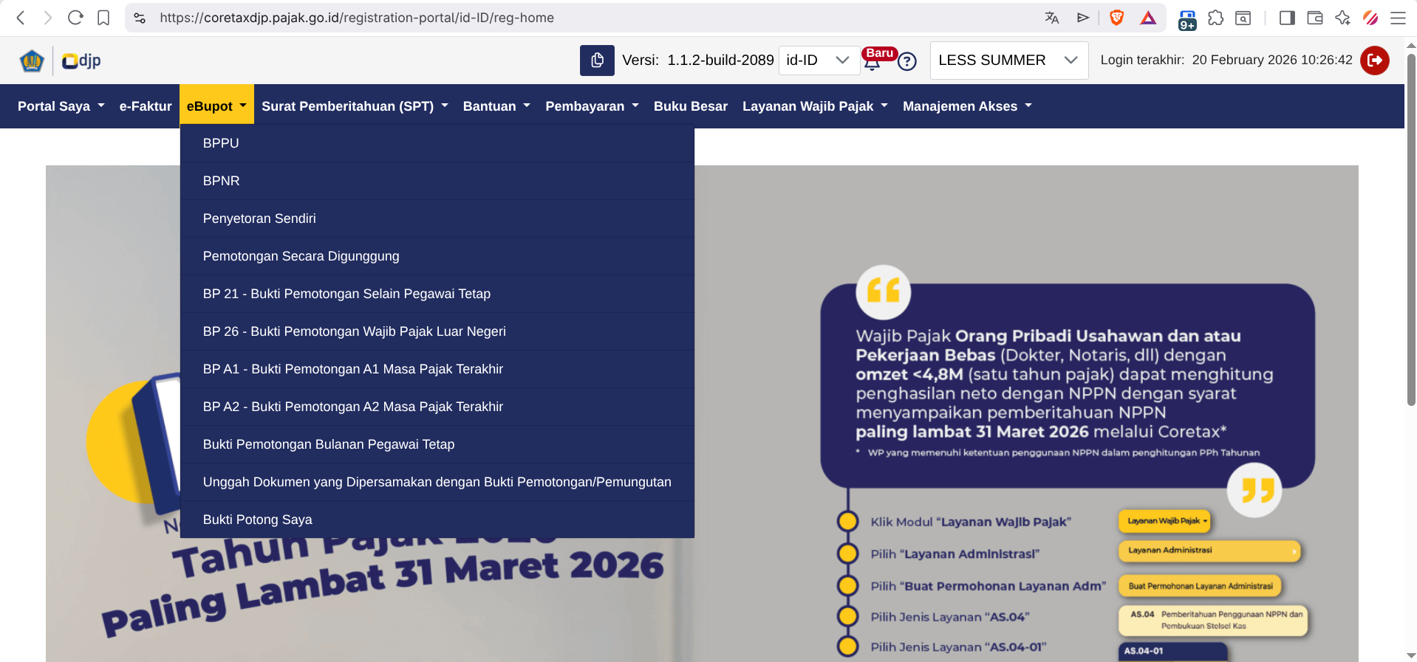Toggle the browser sidebar panel

point(1287,18)
